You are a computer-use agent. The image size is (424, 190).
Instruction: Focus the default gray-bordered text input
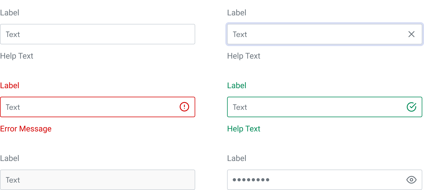tap(98, 34)
